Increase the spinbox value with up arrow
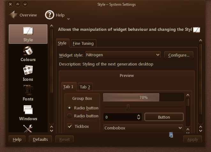 point(139,116)
